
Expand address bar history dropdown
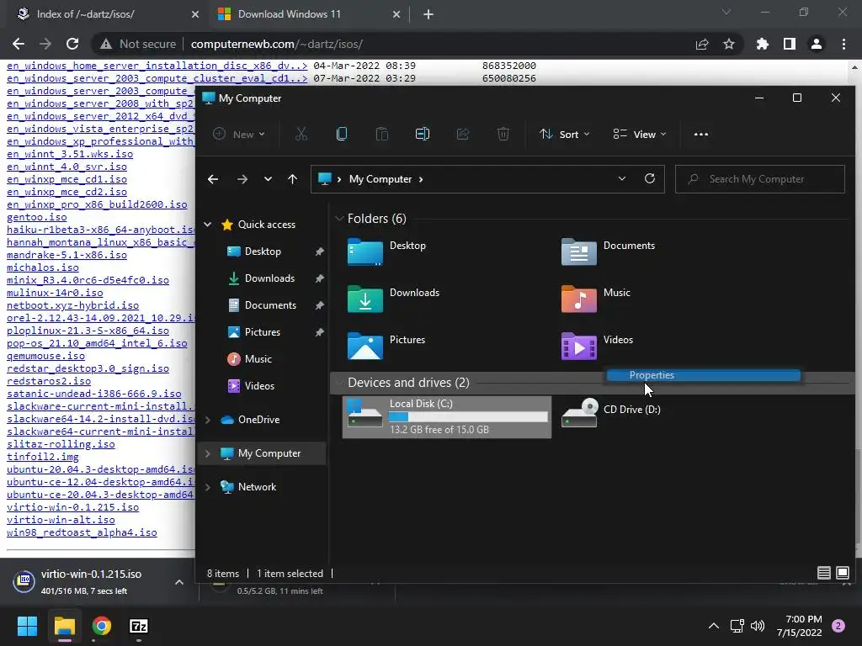[622, 178]
